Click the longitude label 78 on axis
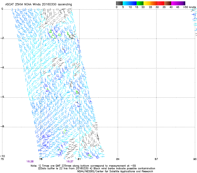The width and height of the screenshot is (197, 173). click(40, 159)
